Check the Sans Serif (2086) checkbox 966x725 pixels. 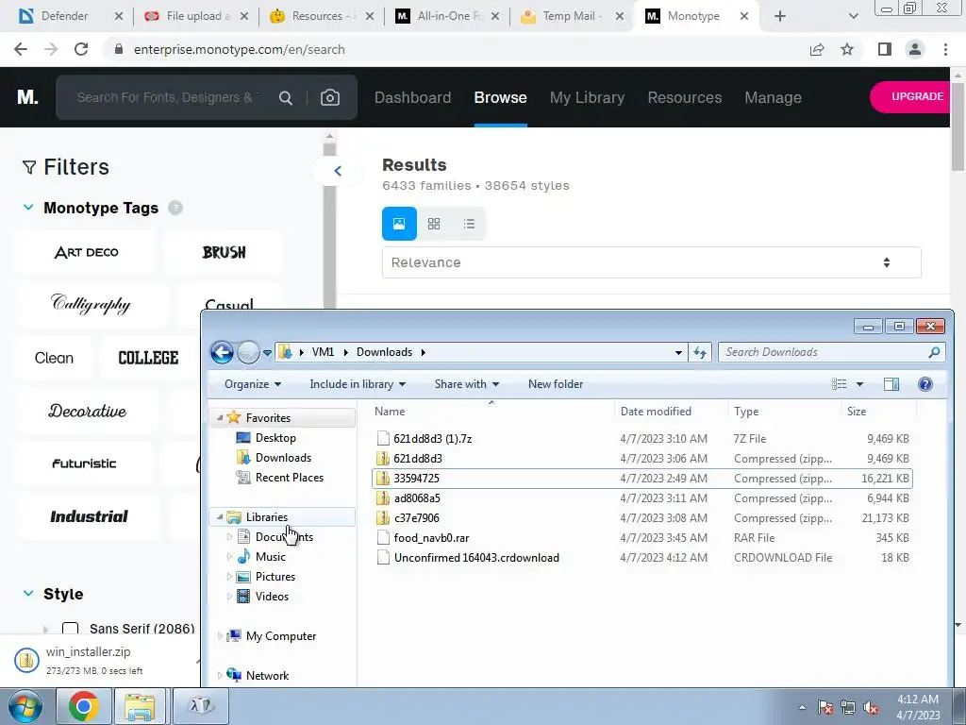[70, 628]
